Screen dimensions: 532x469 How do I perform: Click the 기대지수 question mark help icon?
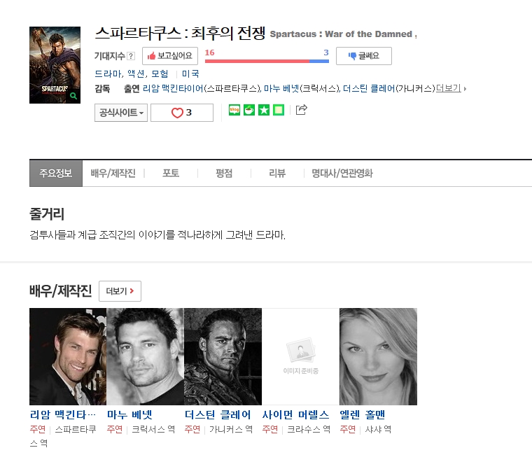click(131, 56)
